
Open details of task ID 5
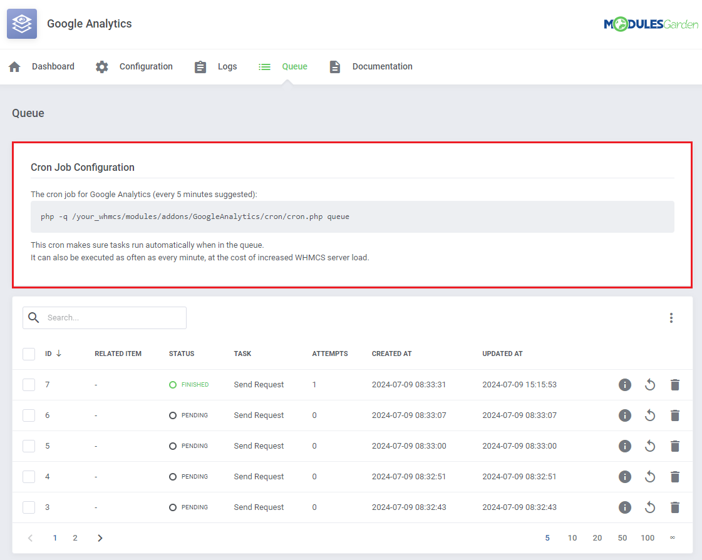click(625, 446)
